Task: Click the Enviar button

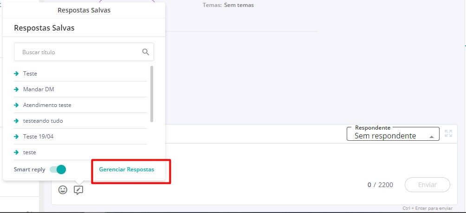Action: (427, 185)
